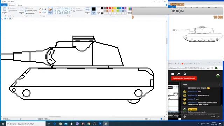Click the Save icon in quick access toolbar
The width and height of the screenshot is (224, 126).
pyautogui.click(x=2, y=19)
